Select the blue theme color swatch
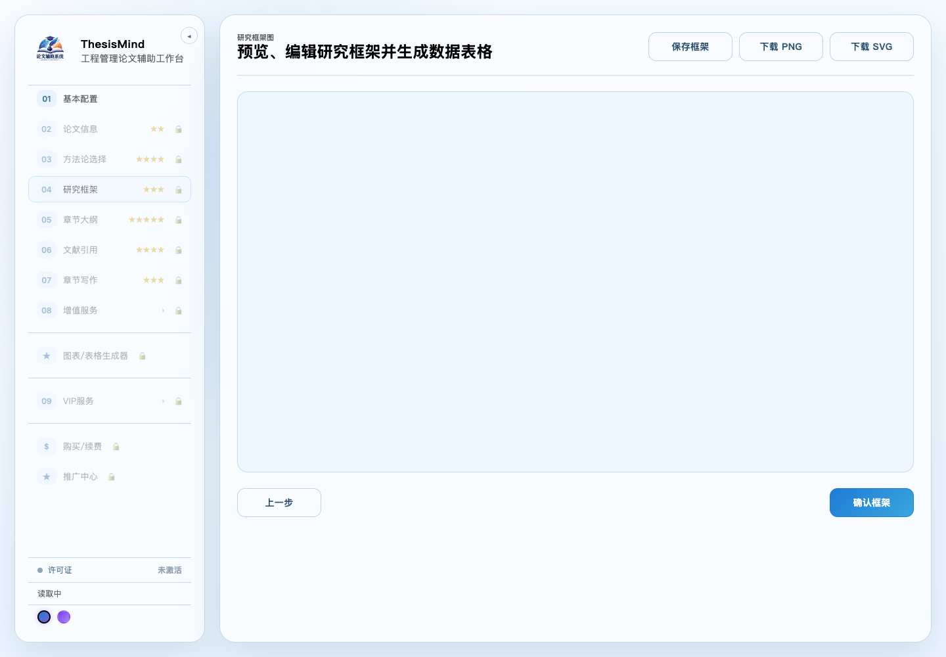The image size is (946, 657). point(44,617)
